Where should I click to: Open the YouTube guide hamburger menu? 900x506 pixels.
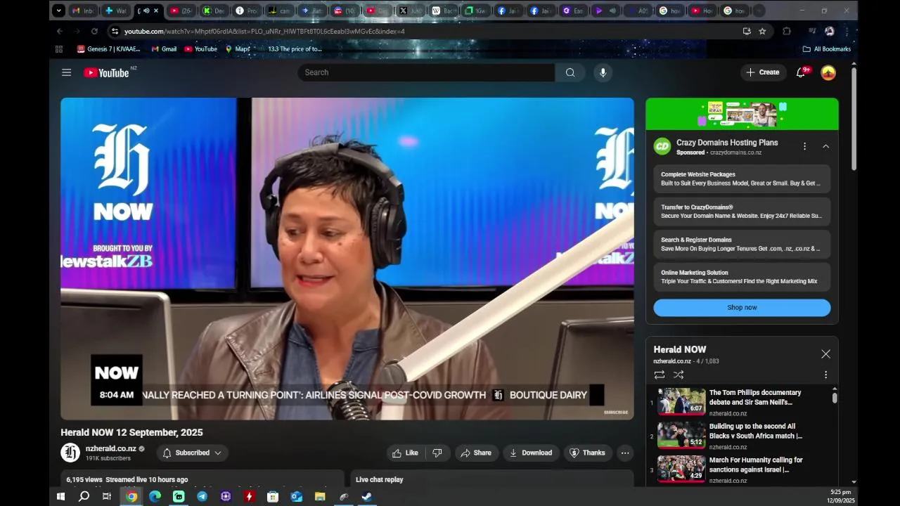[x=66, y=72]
